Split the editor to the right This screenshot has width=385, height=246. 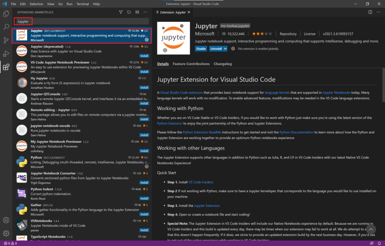pyautogui.click(x=370, y=12)
